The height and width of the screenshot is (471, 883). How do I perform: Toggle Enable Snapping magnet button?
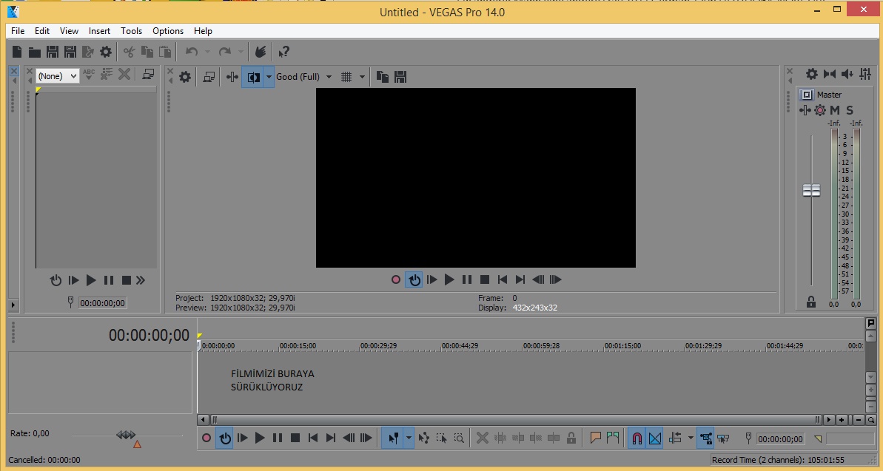[x=637, y=438]
